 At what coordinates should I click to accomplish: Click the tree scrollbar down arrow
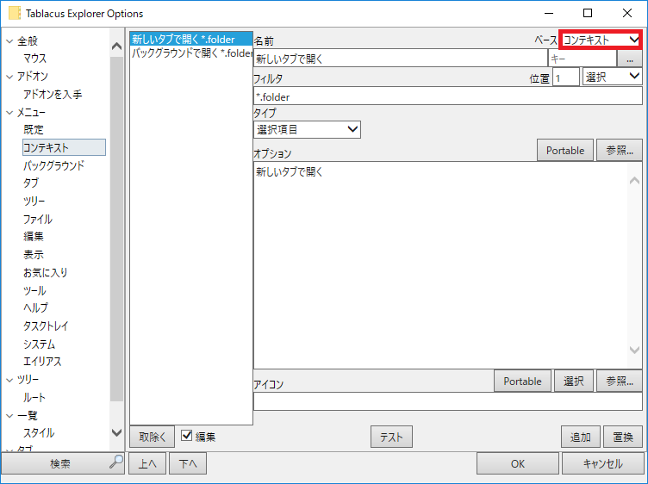click(116, 432)
